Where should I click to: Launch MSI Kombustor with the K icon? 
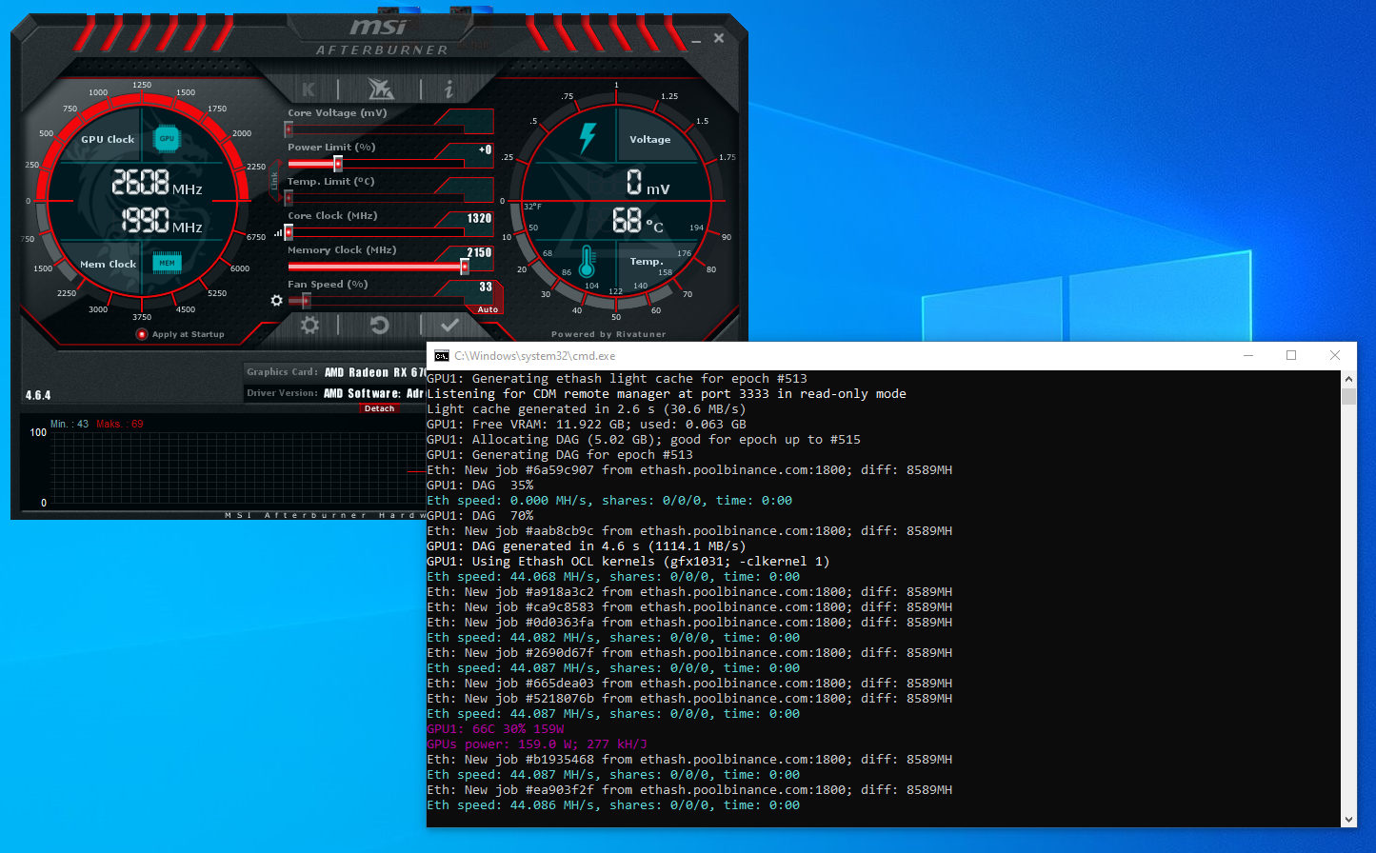click(x=309, y=89)
